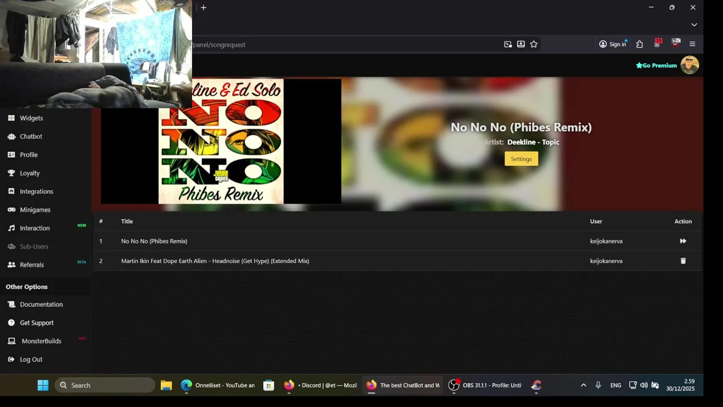Image resolution: width=723 pixels, height=407 pixels.
Task: Click the ENG language indicator
Action: [x=616, y=385]
